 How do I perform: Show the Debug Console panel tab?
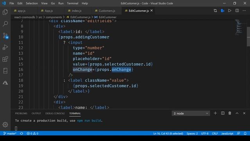click(55, 113)
